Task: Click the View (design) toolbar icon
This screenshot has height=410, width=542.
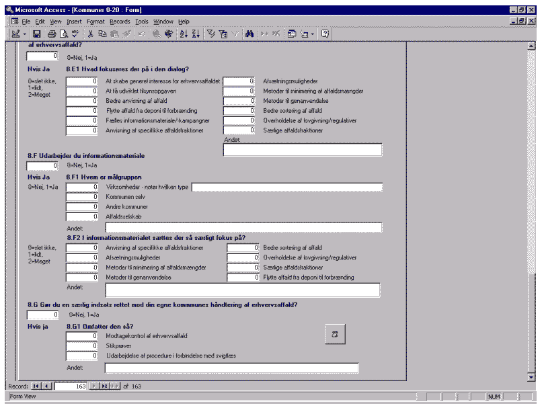Action: [x=15, y=34]
